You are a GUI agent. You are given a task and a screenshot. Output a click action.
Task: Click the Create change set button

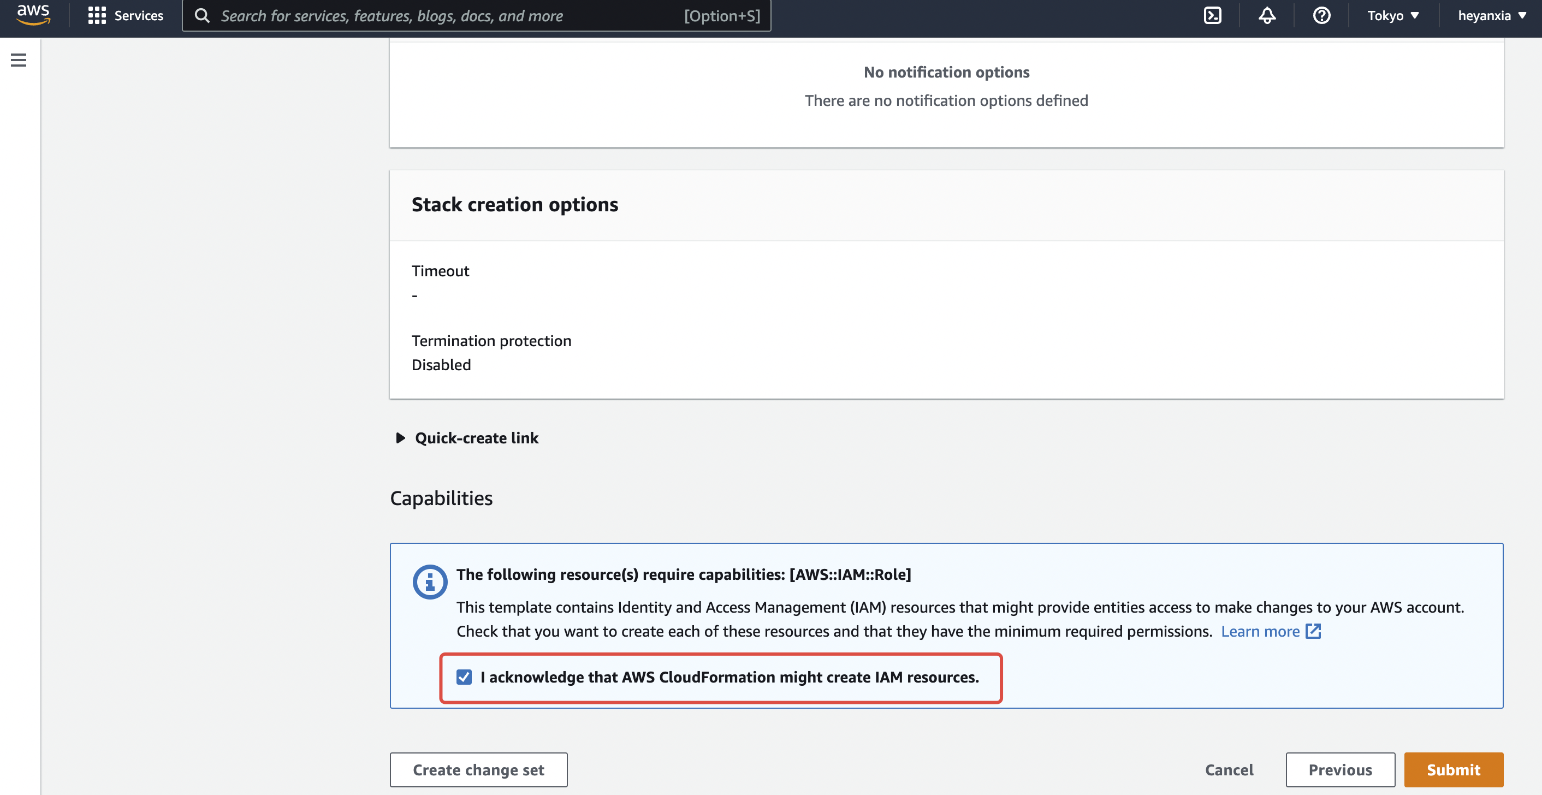coord(478,769)
